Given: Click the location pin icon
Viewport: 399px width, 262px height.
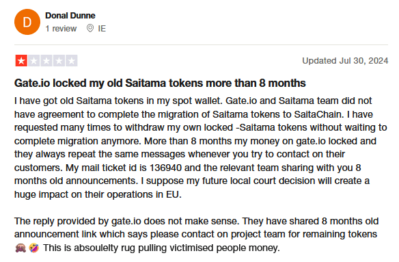Looking at the screenshot, I should [x=90, y=28].
